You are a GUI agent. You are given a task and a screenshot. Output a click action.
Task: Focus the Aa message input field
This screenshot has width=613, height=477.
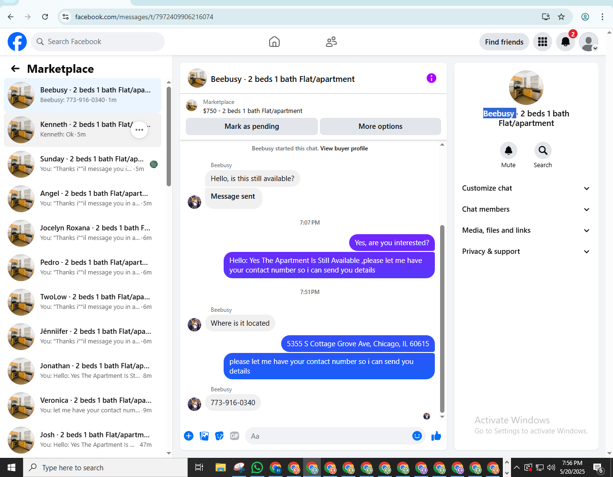(335, 436)
